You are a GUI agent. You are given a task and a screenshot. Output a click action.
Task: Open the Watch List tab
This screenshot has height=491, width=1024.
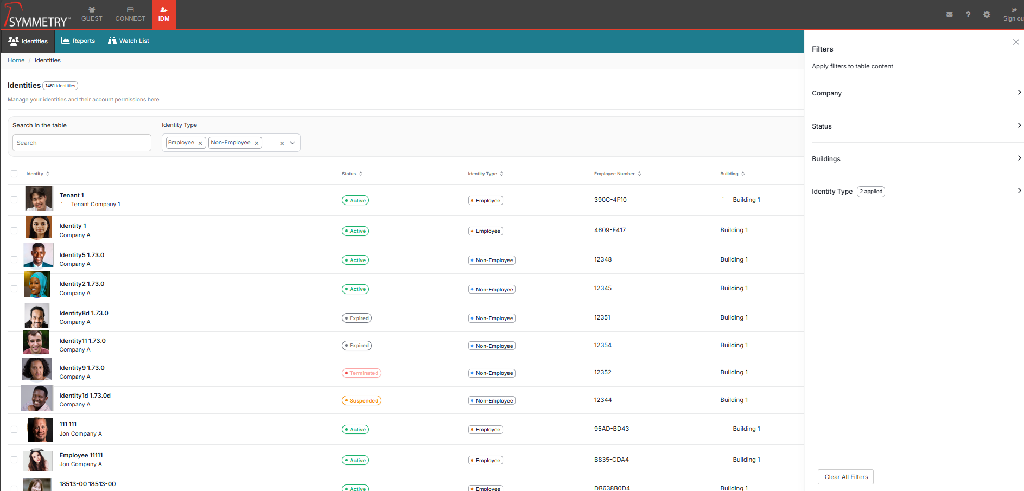129,41
